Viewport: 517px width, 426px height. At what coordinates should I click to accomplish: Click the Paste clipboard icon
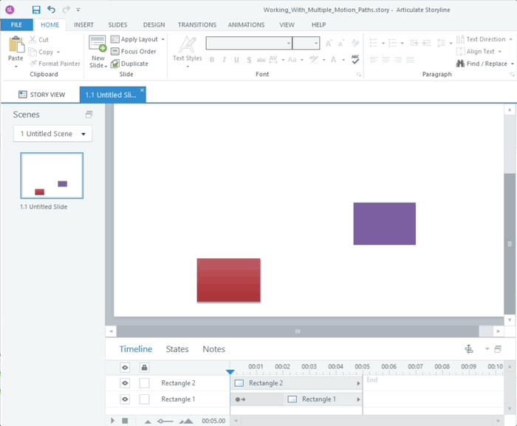pyautogui.click(x=16, y=45)
